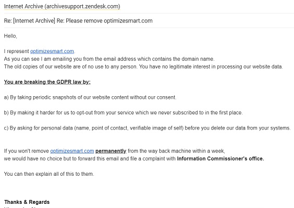Click the bold "Thanks & Regards" signature line

27,202
